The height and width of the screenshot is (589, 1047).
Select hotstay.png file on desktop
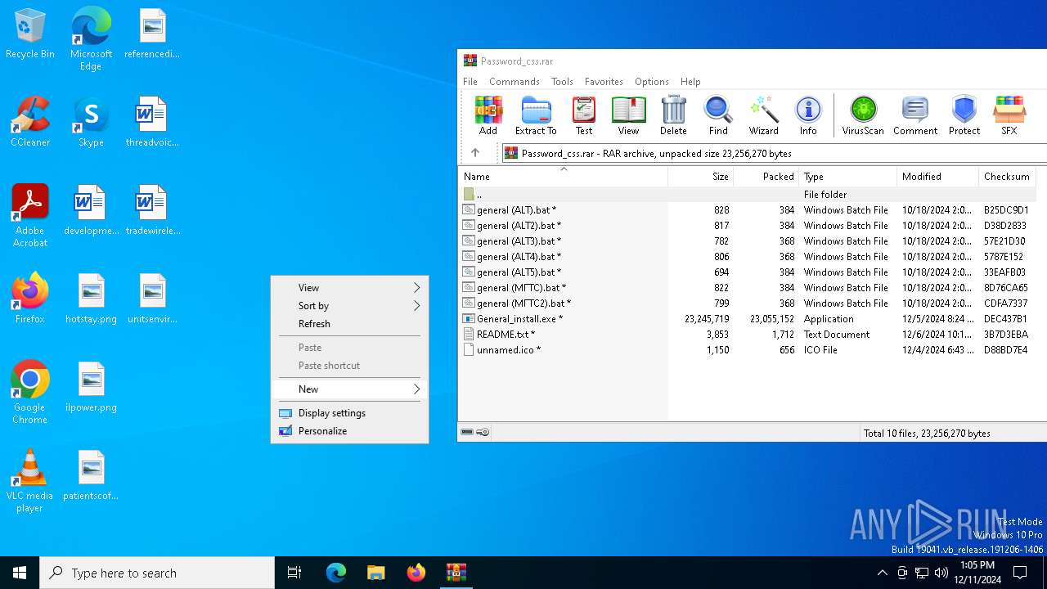pos(91,299)
